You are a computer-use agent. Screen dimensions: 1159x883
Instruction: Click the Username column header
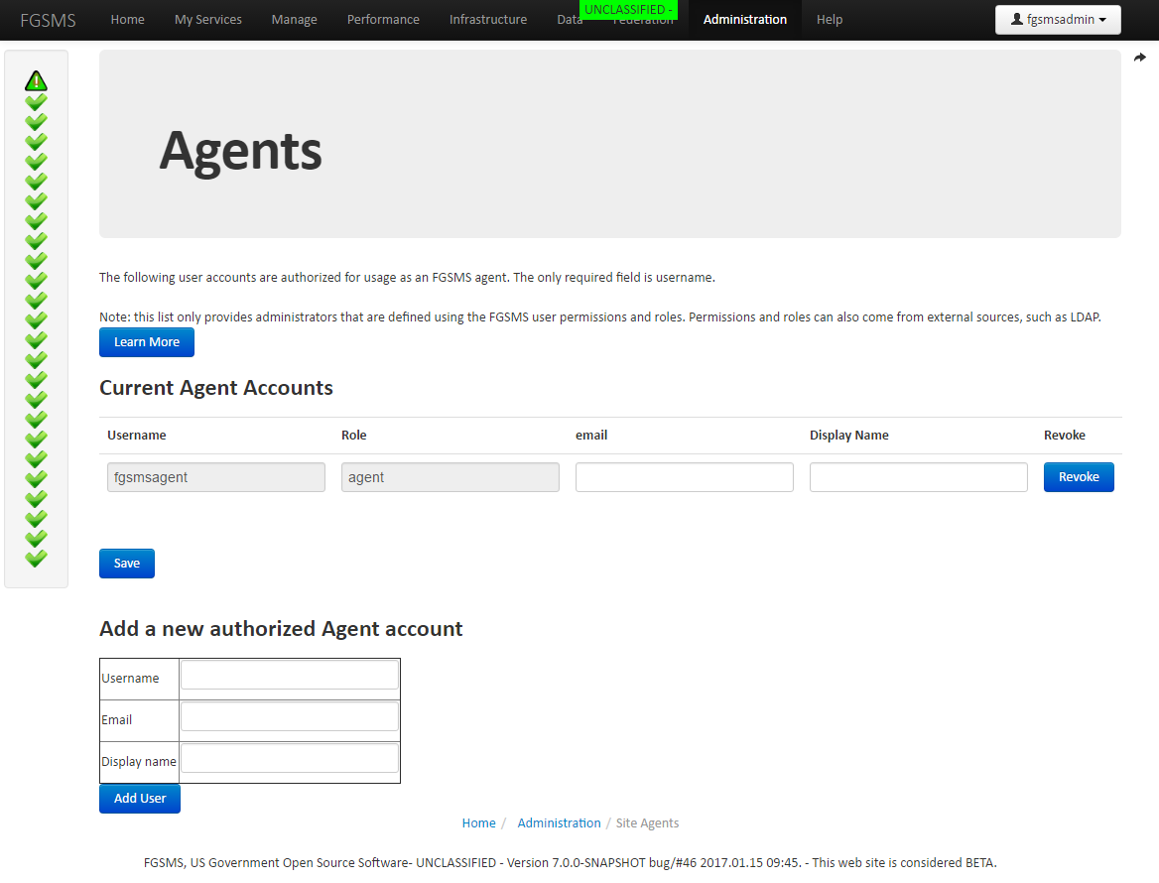(137, 436)
